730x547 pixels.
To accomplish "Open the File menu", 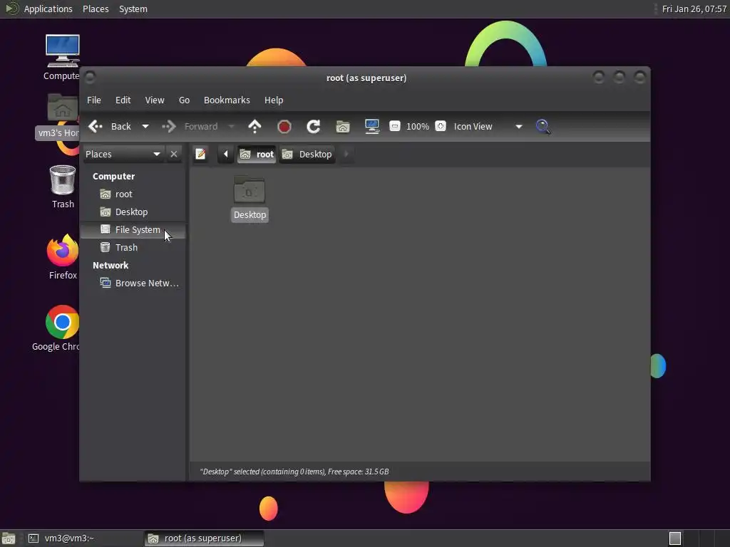I will 94,100.
